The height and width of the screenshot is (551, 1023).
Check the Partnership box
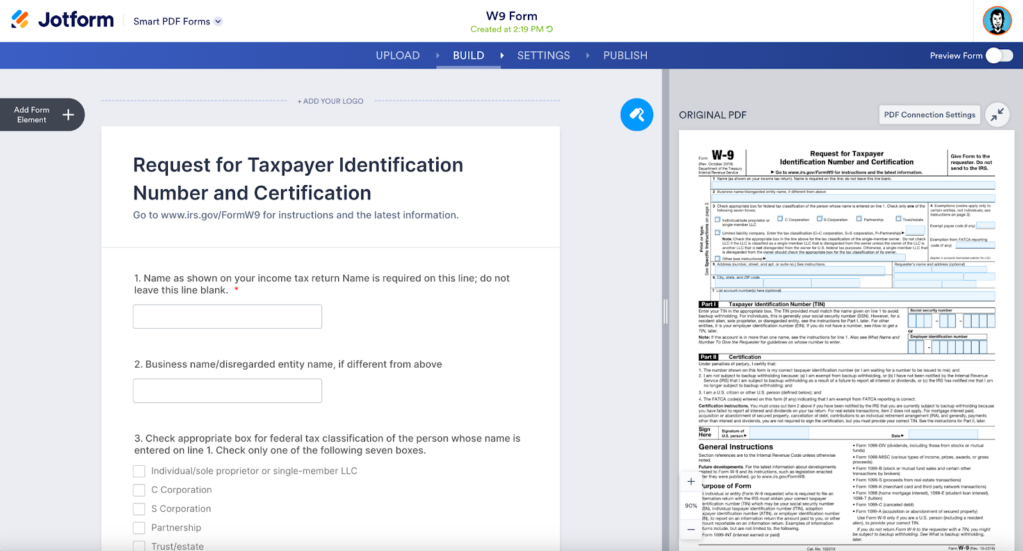click(139, 528)
